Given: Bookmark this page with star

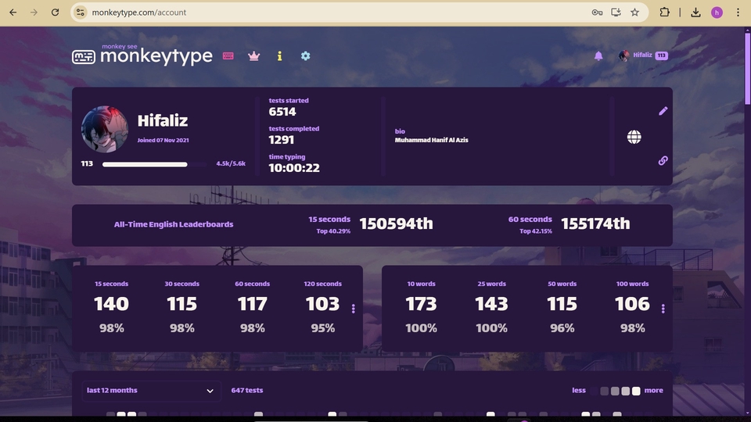Looking at the screenshot, I should [634, 13].
